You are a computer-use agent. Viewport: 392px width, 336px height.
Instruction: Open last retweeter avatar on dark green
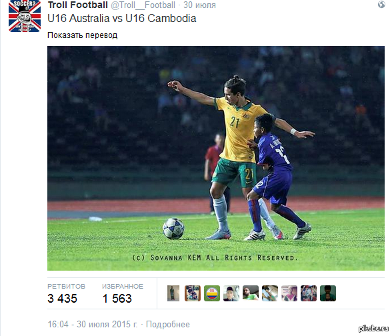tap(328, 293)
